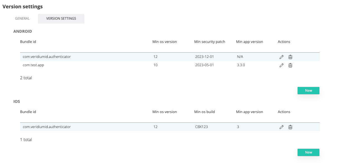The width and height of the screenshot is (345, 166).
Task: Delete Android com.veridiumid.authenticator entry via trash icon
Action: coord(290,57)
